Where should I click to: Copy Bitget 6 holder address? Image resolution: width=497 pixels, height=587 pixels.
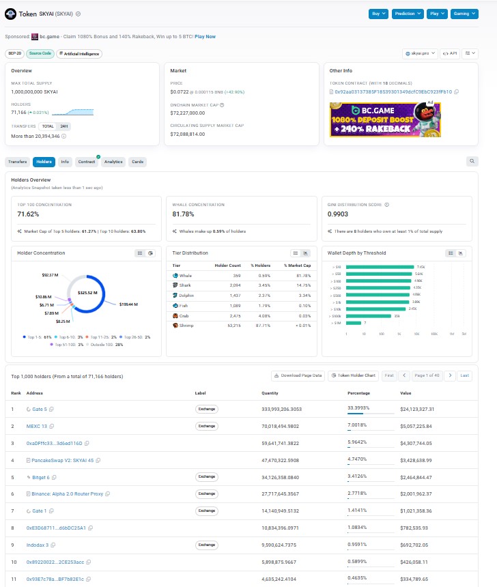pos(54,477)
